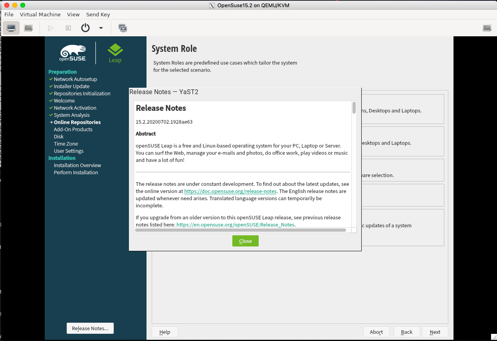Select Network Autosetup in the sidebar
Screen dimensions: 497x341
[75, 79]
